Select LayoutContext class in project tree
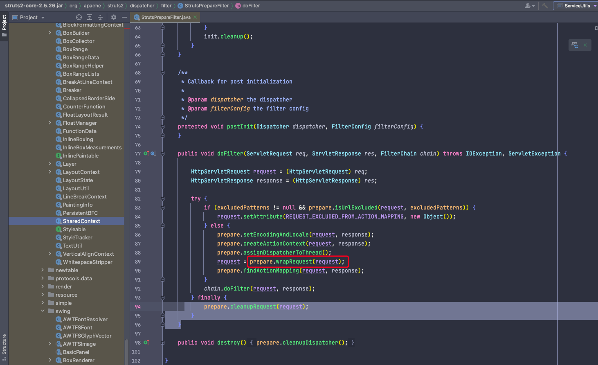 81,172
